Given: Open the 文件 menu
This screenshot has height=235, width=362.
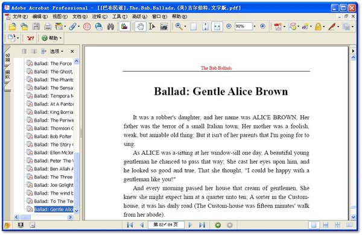Looking at the screenshot, I should pyautogui.click(x=20, y=17).
